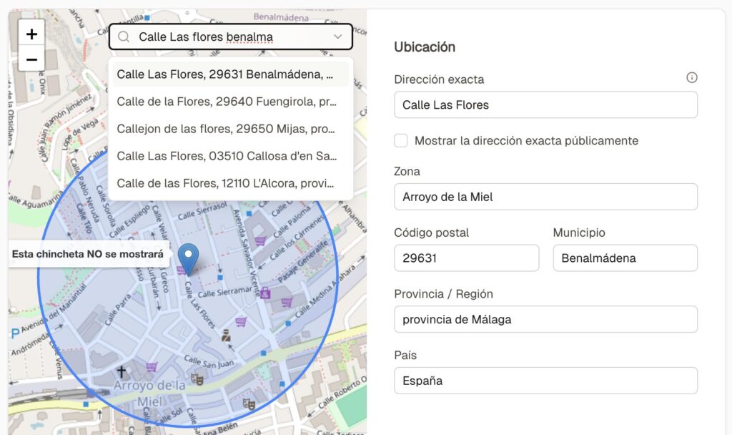Edit the Zona input field

tap(545, 197)
